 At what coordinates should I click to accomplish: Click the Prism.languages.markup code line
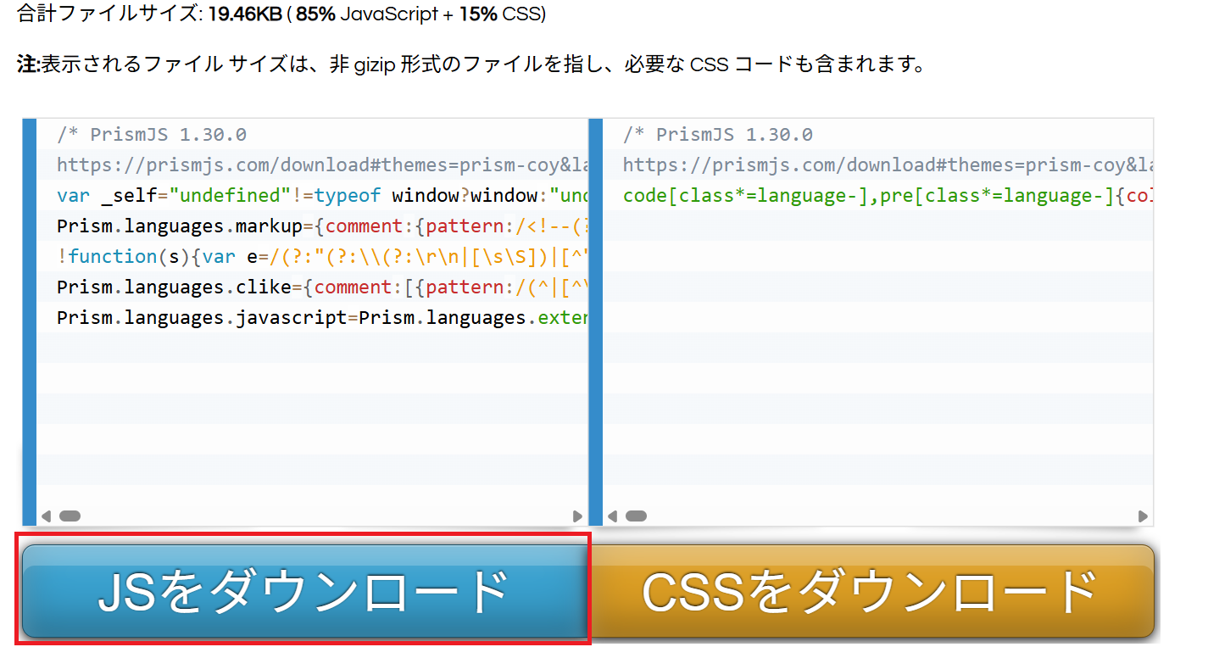320,226
